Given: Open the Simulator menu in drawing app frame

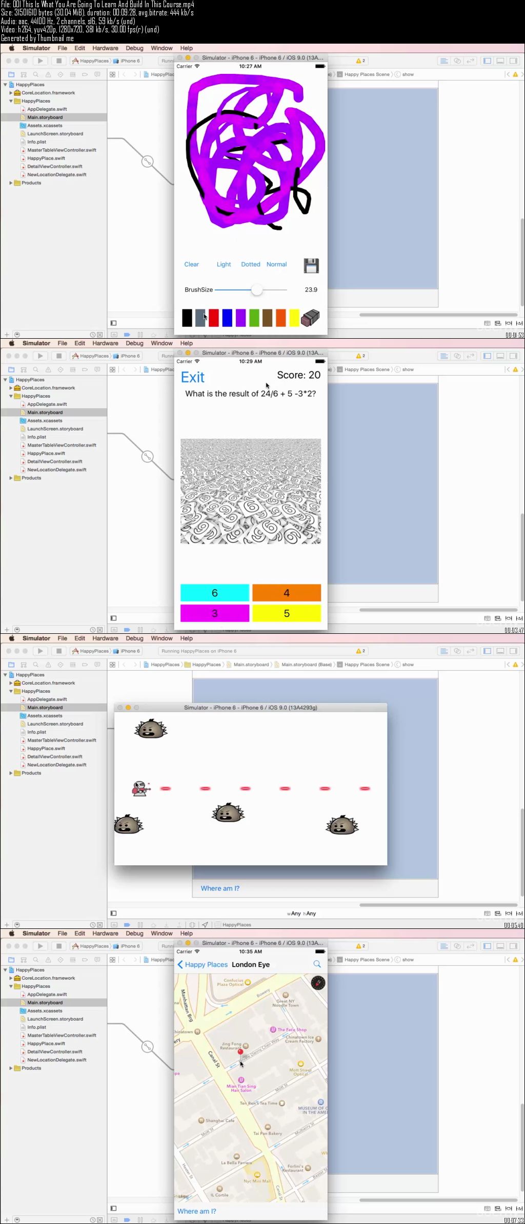Looking at the screenshot, I should (x=36, y=48).
